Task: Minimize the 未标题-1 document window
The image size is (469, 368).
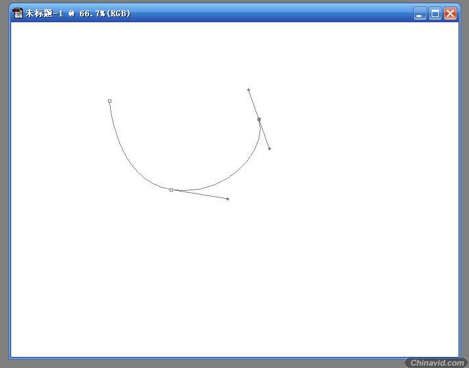Action: [x=420, y=14]
